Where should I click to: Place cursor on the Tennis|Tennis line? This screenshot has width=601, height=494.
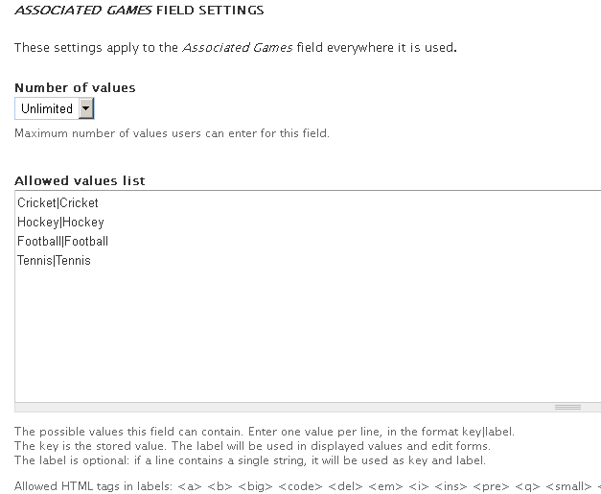[54, 261]
